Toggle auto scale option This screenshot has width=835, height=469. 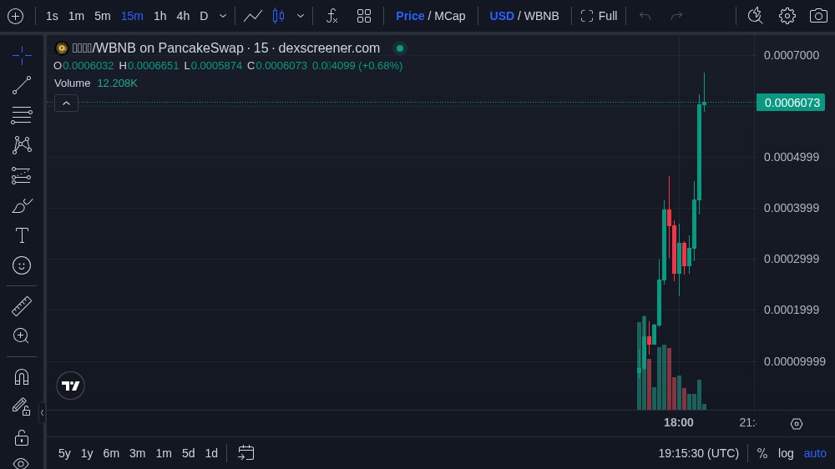(x=815, y=453)
